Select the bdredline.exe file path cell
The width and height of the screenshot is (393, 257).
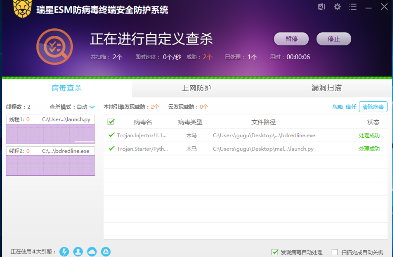(x=264, y=135)
